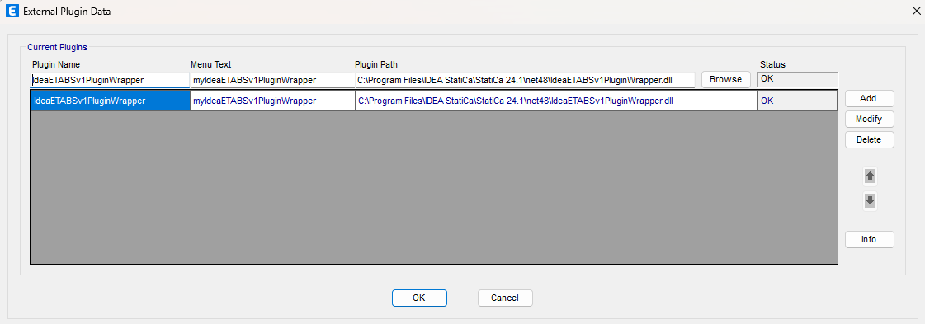Click the read-only Status box above list
This screenshot has height=324, width=925.
tap(798, 79)
